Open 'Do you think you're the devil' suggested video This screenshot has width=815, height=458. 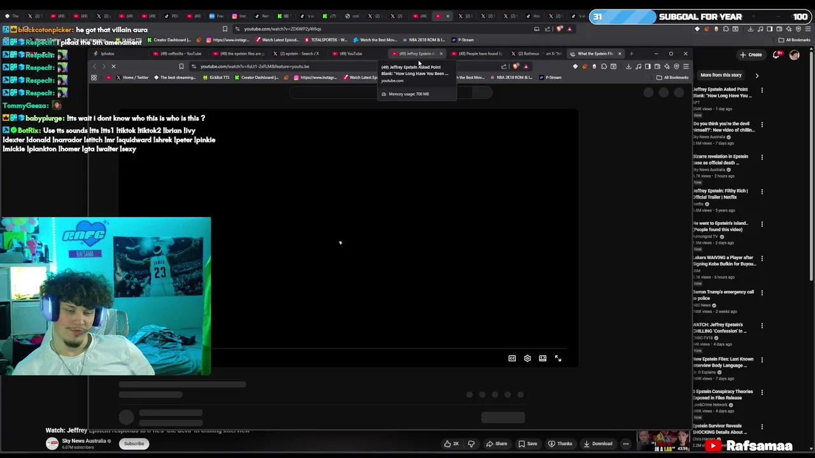[723, 127]
